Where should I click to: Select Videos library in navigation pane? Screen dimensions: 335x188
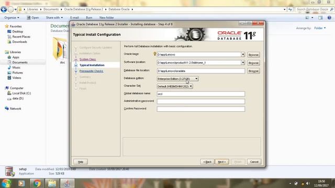pyautogui.click(x=17, y=78)
